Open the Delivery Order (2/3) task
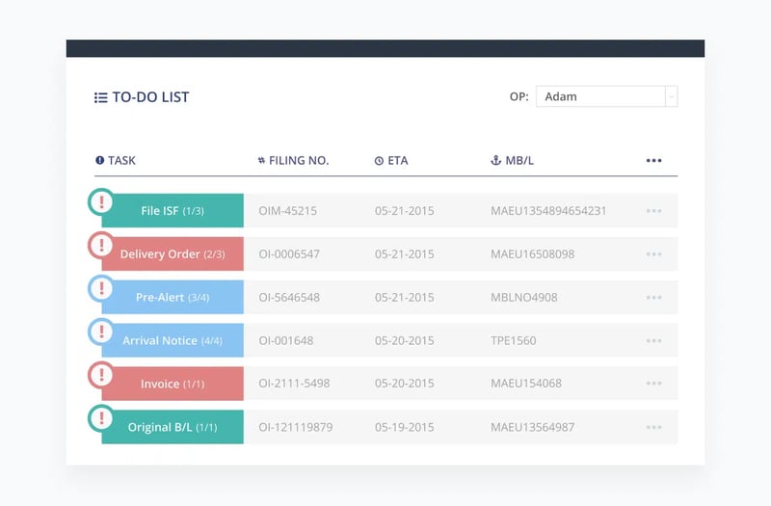 pos(173,254)
